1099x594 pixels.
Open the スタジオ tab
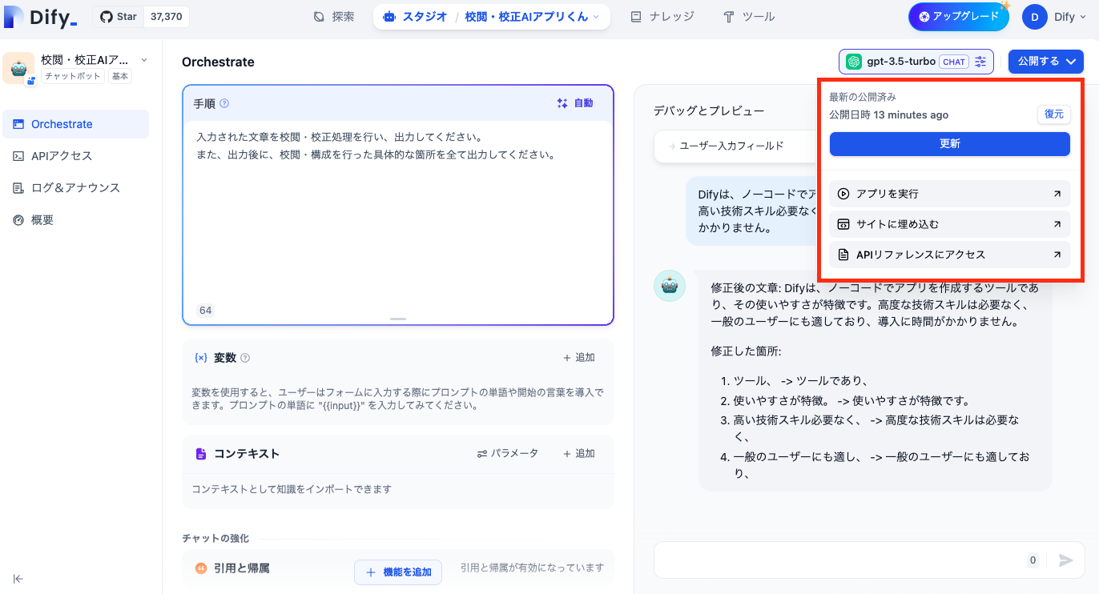[x=415, y=16]
